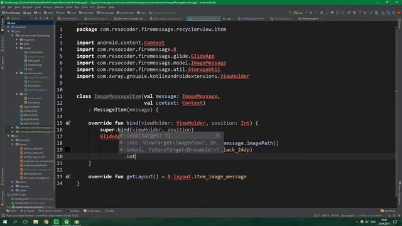Screen dimensions: 402x226
Task: Open Windows notification center icon
Action: click(395, 222)
